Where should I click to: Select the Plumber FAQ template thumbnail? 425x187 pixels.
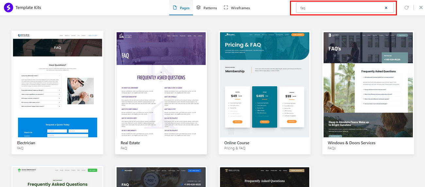(161, 177)
